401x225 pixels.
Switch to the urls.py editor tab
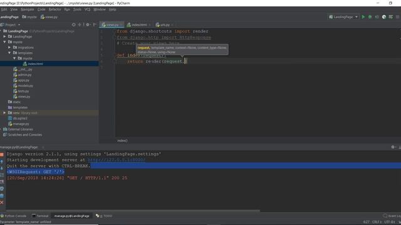165,25
